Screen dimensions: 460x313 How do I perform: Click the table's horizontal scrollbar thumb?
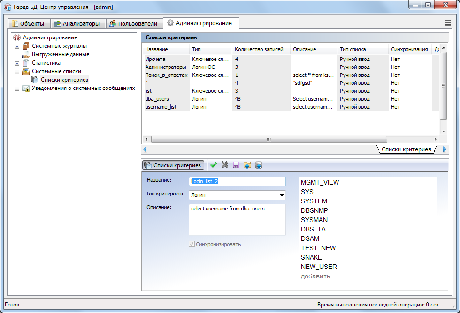pos(268,139)
